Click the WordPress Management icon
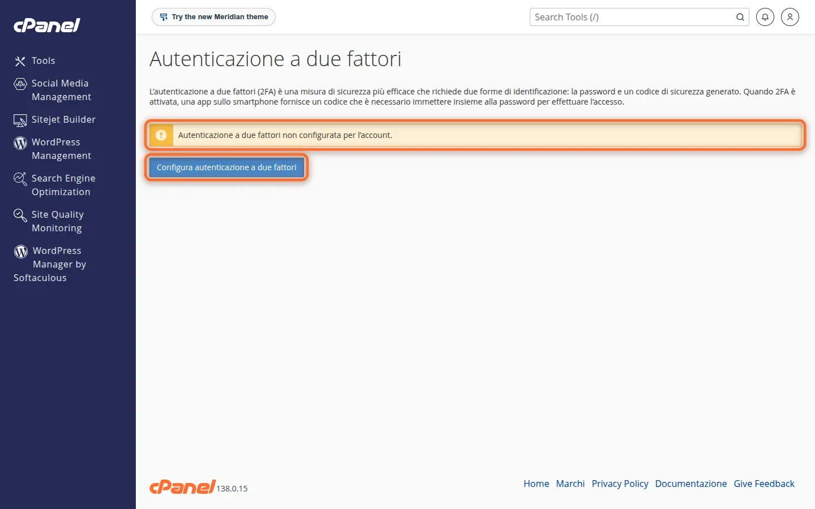This screenshot has height=509, width=815. [x=20, y=143]
